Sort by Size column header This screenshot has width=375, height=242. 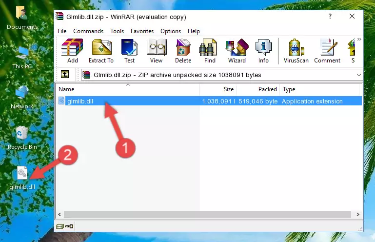218,89
